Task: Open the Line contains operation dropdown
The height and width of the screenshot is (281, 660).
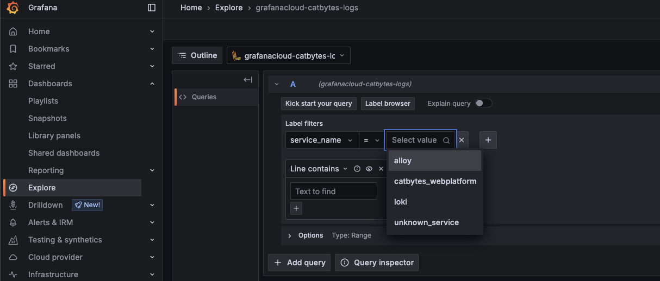Action: 319,169
